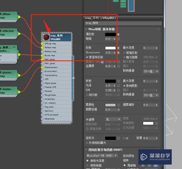Click the 烟雾倍增 fog multiplier spinner arrows

119,110
